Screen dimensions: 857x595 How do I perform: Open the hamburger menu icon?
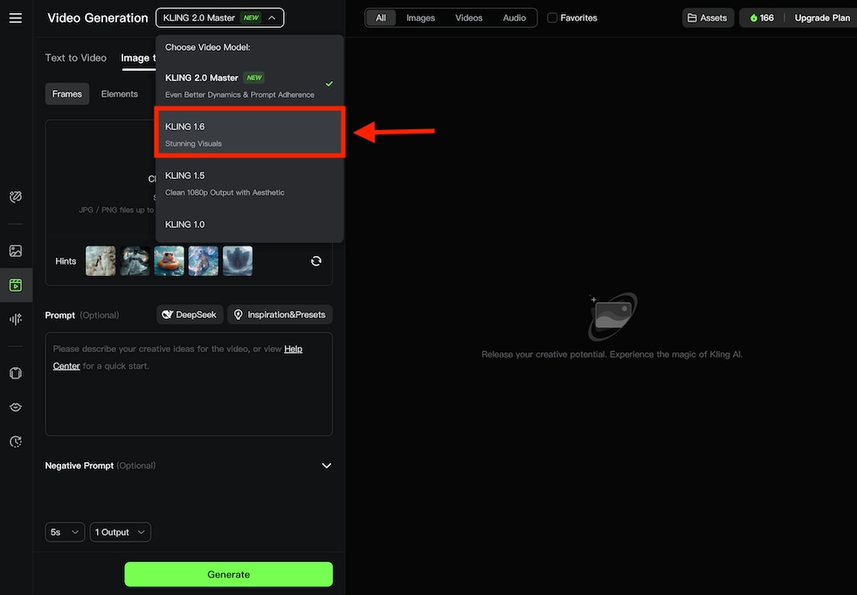(16, 18)
